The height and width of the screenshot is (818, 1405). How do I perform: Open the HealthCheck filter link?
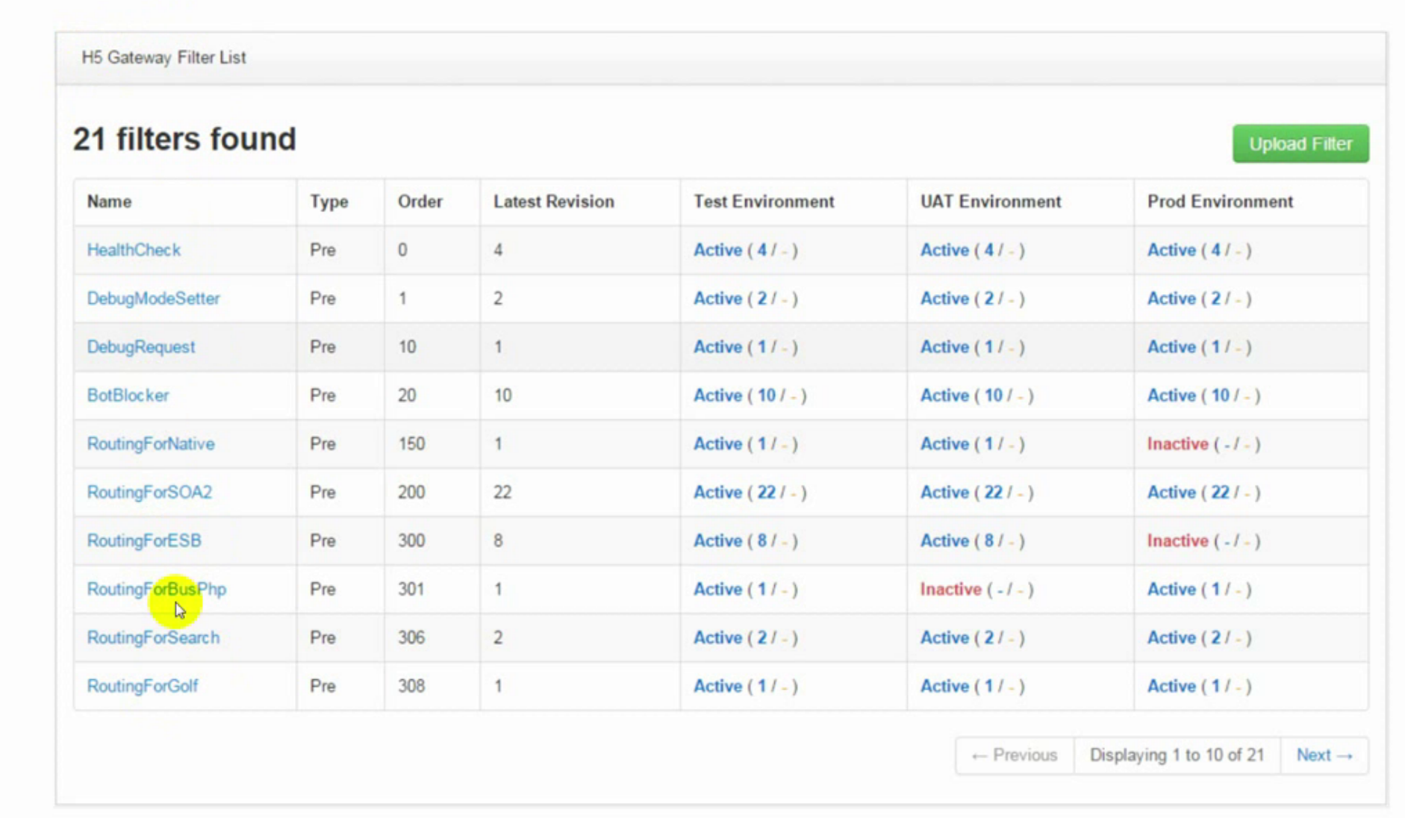point(134,250)
